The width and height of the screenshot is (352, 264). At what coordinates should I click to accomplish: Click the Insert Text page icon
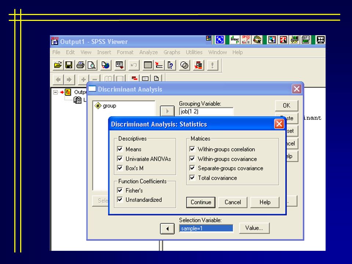click(156, 78)
